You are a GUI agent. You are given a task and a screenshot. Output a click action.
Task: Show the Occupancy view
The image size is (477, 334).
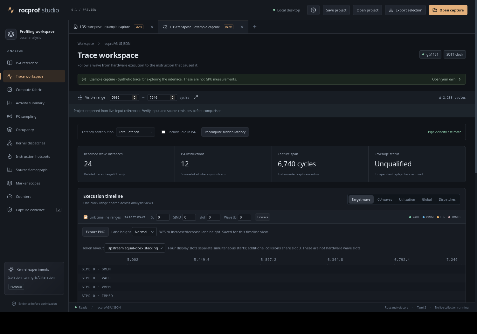point(34,130)
